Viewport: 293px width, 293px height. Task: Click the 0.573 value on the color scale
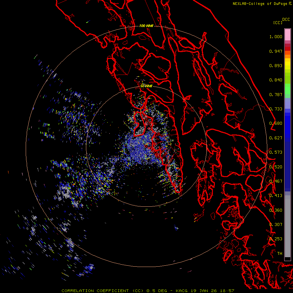276,152
